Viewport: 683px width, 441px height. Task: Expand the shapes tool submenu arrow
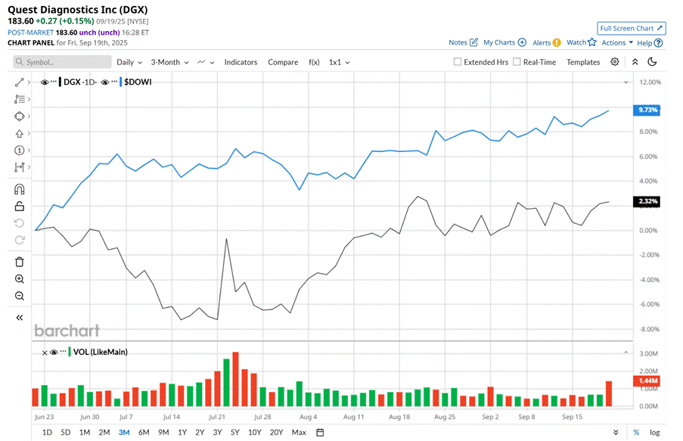point(29,116)
